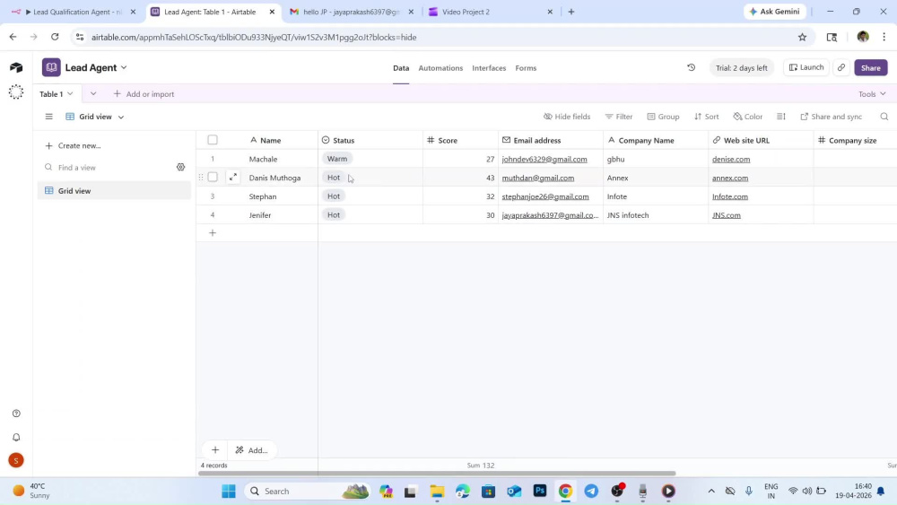Open the view settings gear icon
The width and height of the screenshot is (897, 505).
tap(181, 167)
